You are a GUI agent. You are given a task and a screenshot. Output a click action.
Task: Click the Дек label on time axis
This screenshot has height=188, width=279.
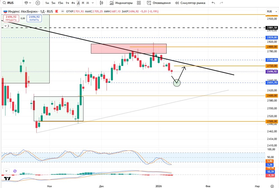coord(101,186)
